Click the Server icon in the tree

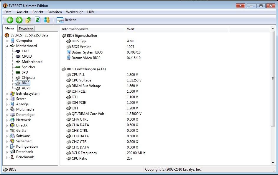pos(12,99)
